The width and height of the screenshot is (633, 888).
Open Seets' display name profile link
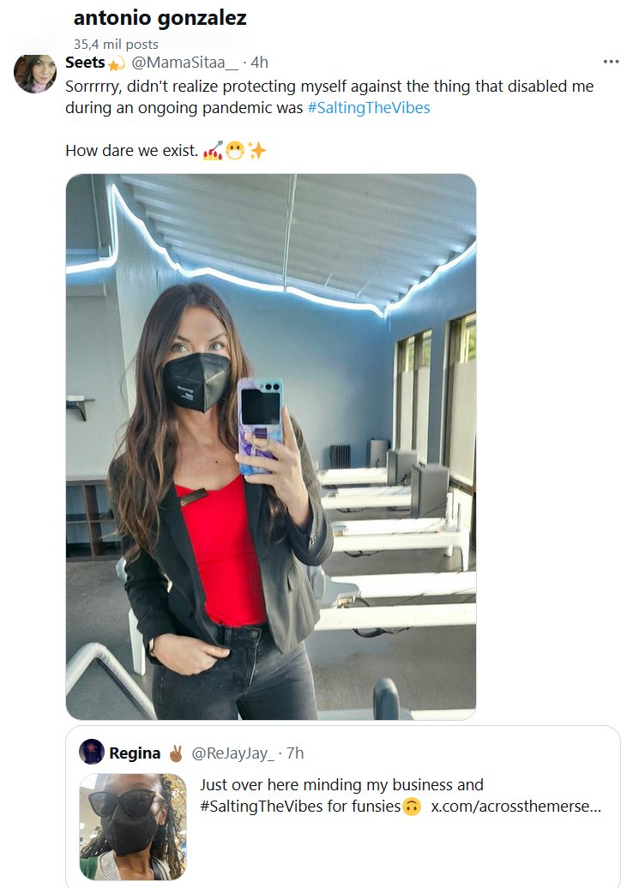[85, 63]
